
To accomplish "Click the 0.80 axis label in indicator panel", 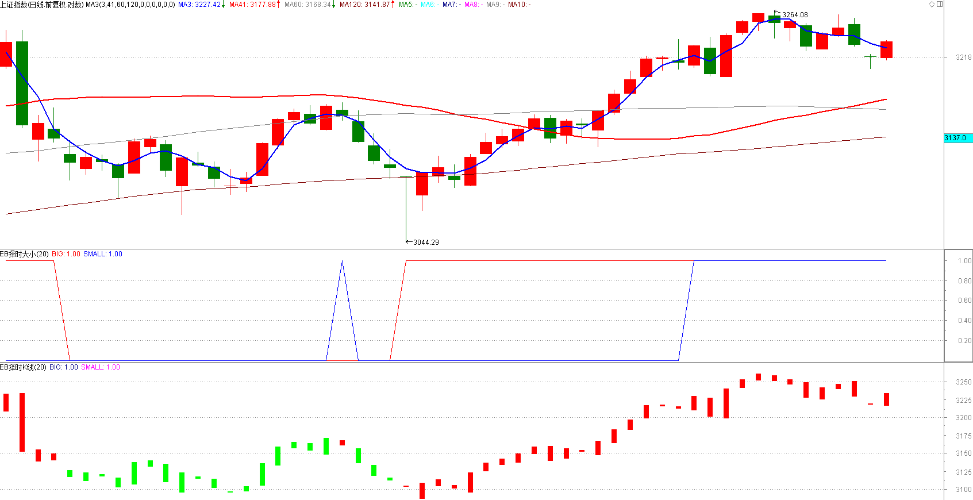I will [x=965, y=281].
